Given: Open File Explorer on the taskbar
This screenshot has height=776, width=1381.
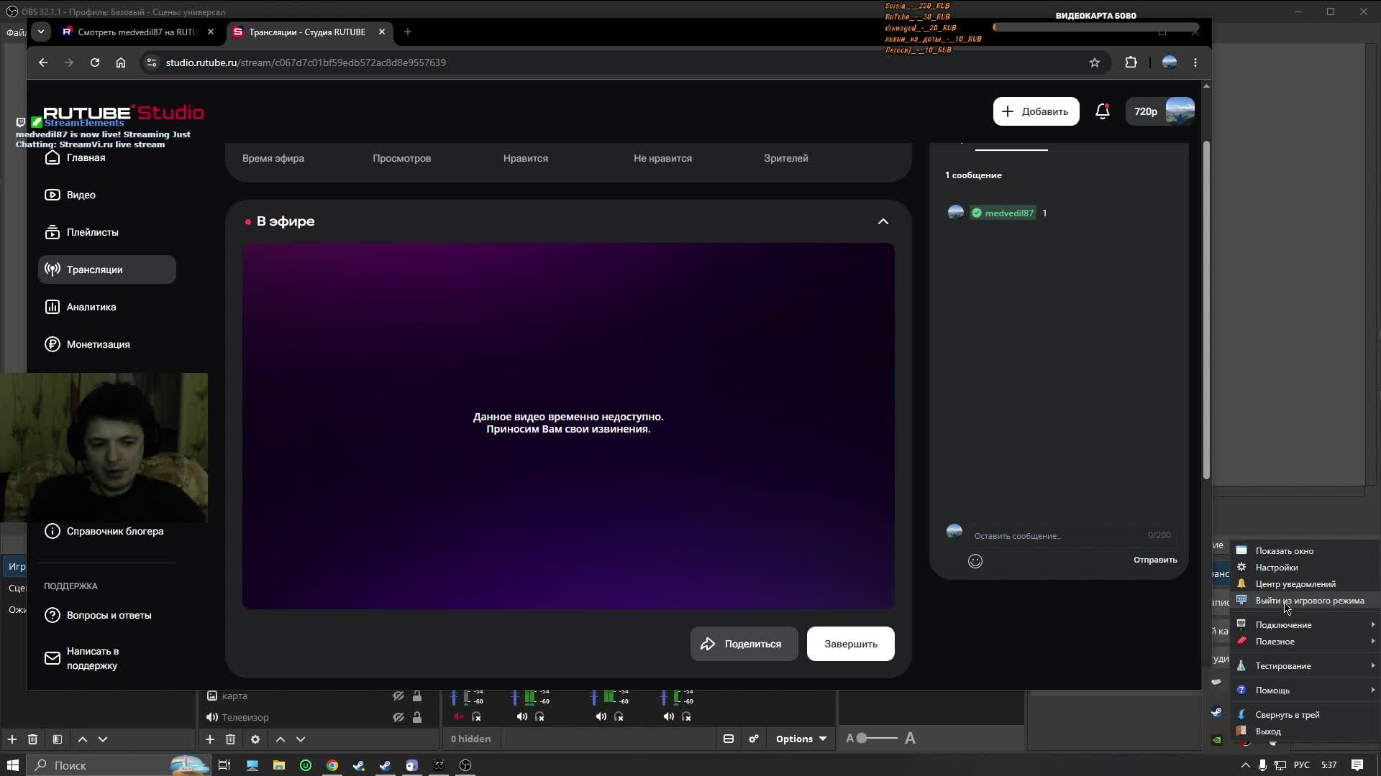Looking at the screenshot, I should coord(279,765).
